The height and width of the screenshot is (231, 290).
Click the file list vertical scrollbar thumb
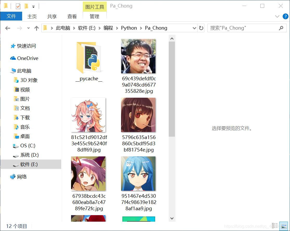pos(172,89)
